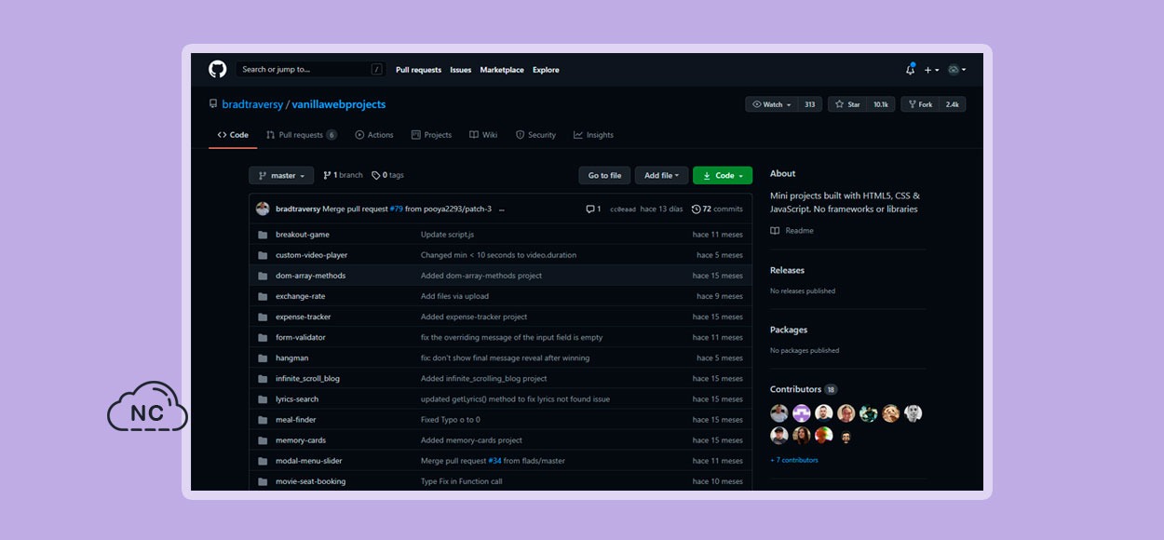Image resolution: width=1164 pixels, height=540 pixels.
Task: Open pull request #79 link
Action: (397, 209)
